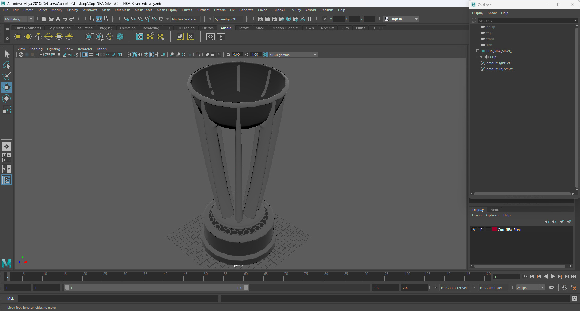Switch to Poly Modeling shelf tab
Viewport: 580px width, 311px height.
pyautogui.click(x=59, y=28)
